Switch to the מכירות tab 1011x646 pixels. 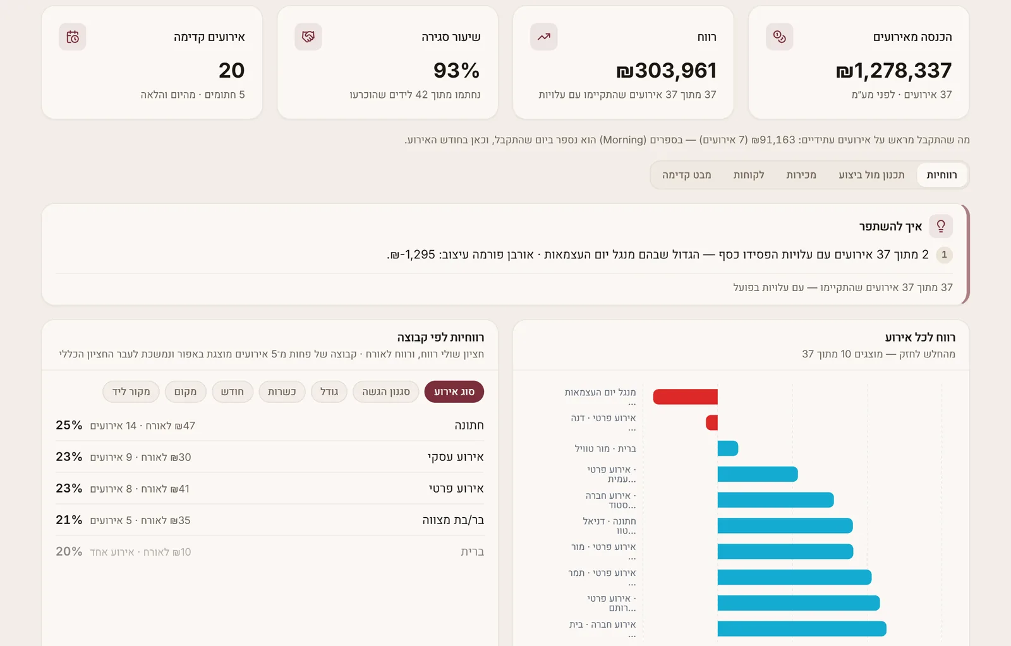pos(801,175)
